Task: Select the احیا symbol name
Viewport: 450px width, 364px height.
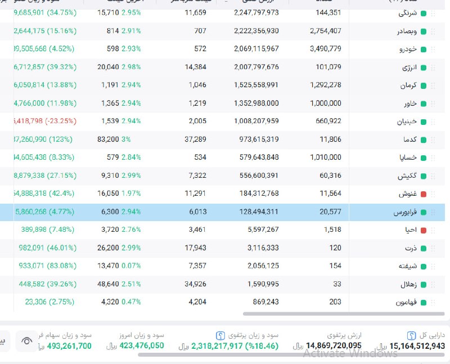Action: [x=411, y=230]
